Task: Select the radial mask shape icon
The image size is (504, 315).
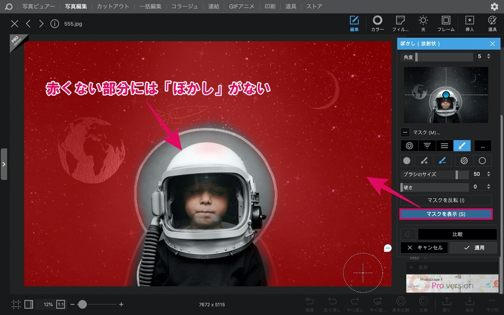Action: coord(409,146)
